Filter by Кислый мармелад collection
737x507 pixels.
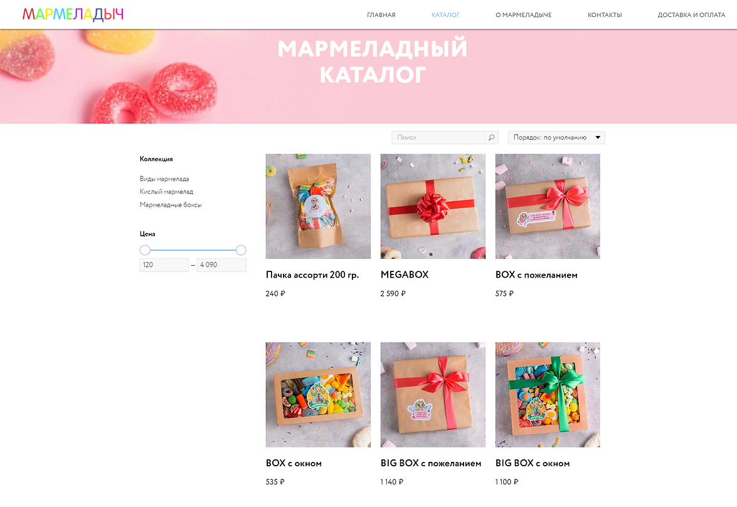(166, 192)
